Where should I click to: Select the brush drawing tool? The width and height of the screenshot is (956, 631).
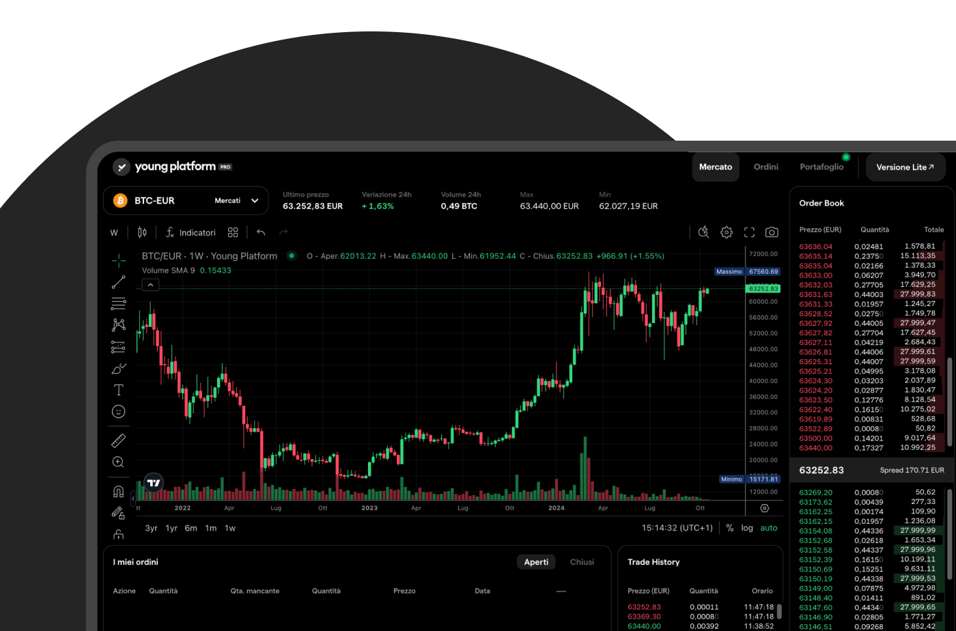[117, 369]
